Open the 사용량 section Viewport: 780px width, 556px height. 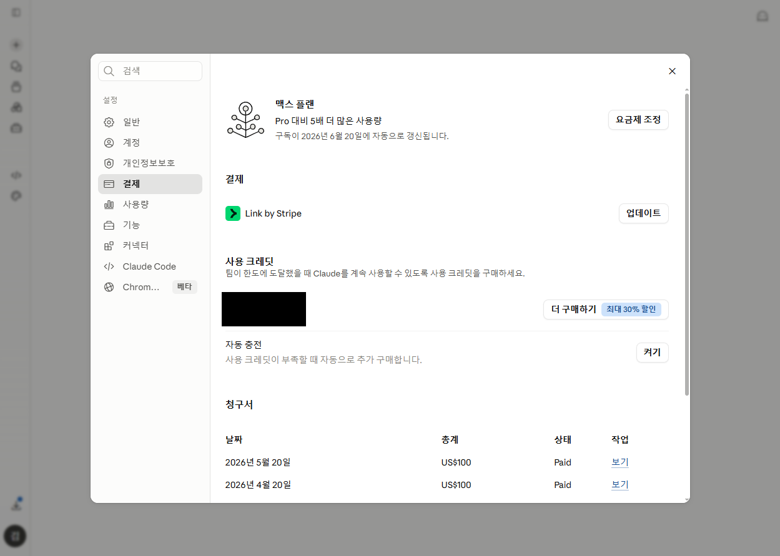pos(150,205)
